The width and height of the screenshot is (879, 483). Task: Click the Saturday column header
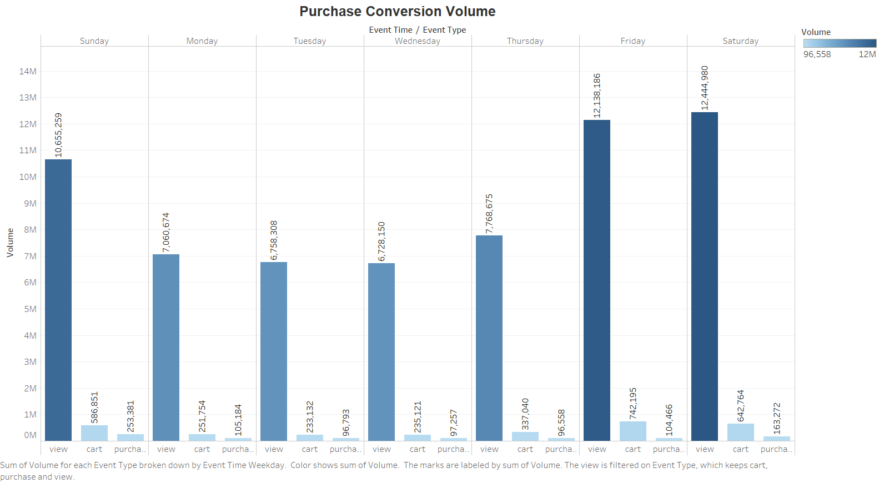click(x=741, y=41)
